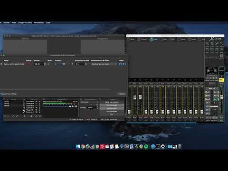The height and width of the screenshot is (171, 228).
Task: Open the Monitoramento de Áudio dropdown
Action: (104, 64)
